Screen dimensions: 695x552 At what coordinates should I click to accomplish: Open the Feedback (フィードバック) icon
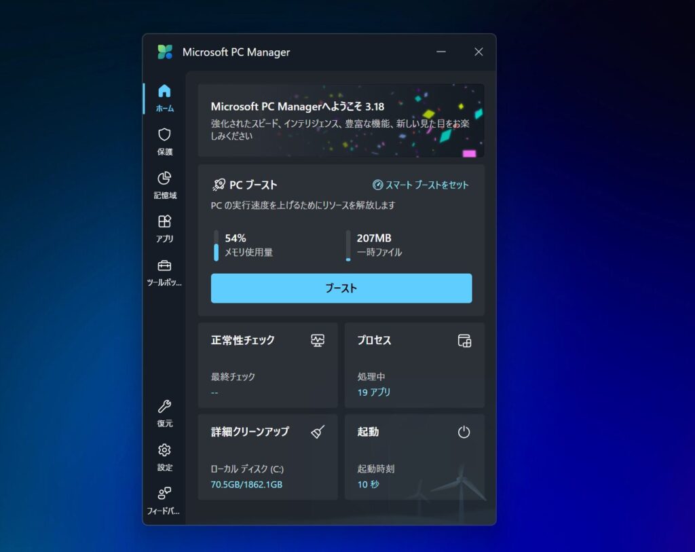click(164, 494)
